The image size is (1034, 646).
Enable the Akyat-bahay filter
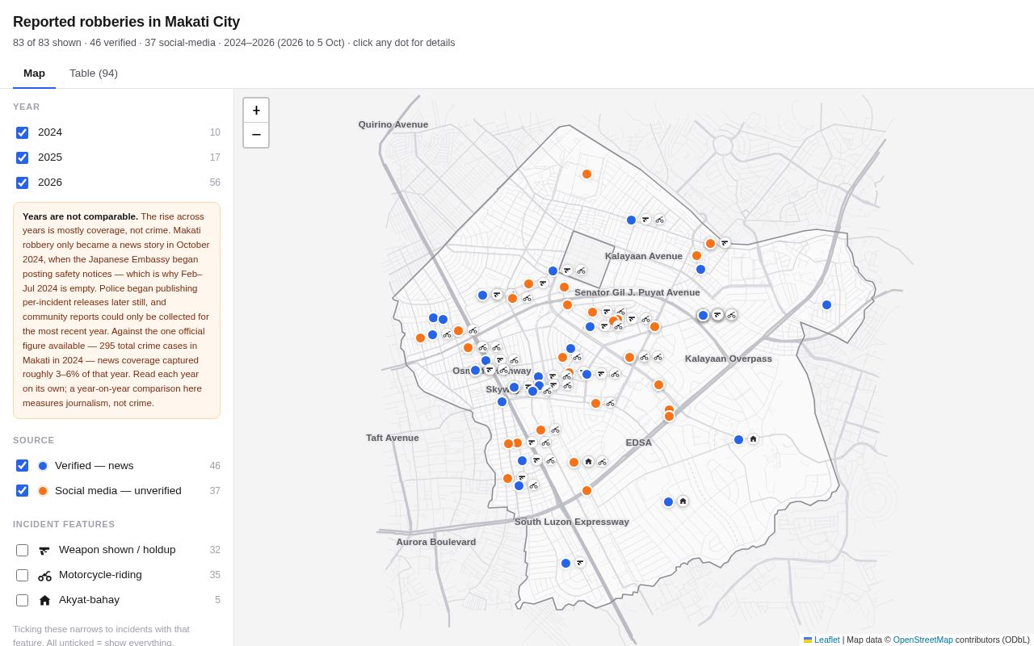click(x=22, y=600)
